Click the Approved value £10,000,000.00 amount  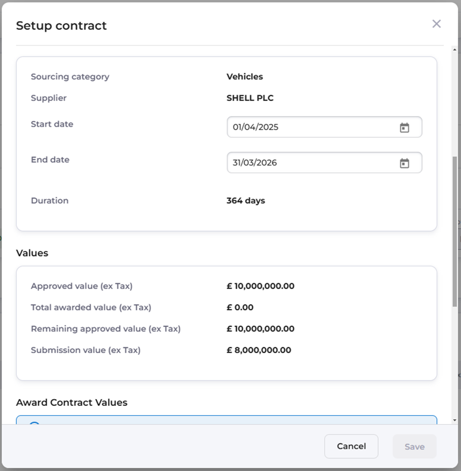tap(260, 286)
